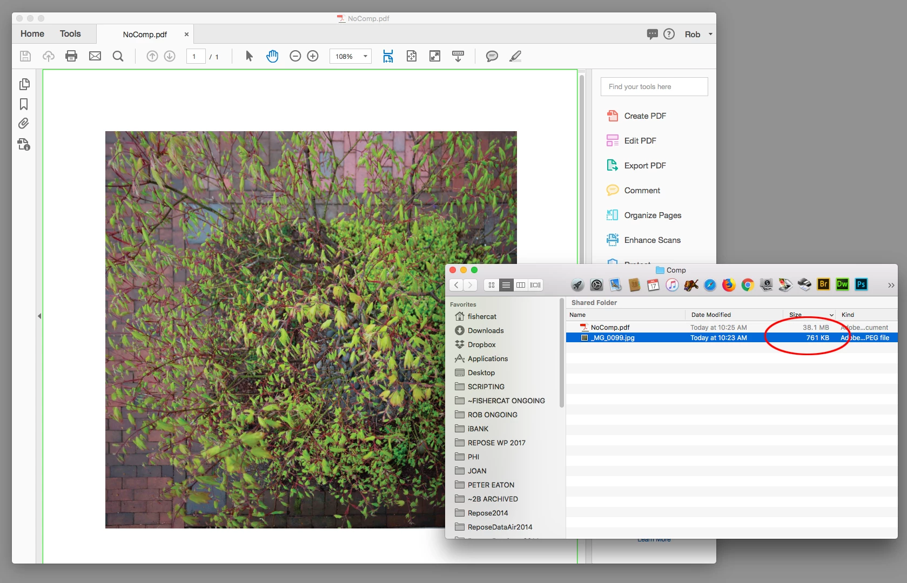Switch Finder to column view
This screenshot has width=907, height=583.
(521, 285)
